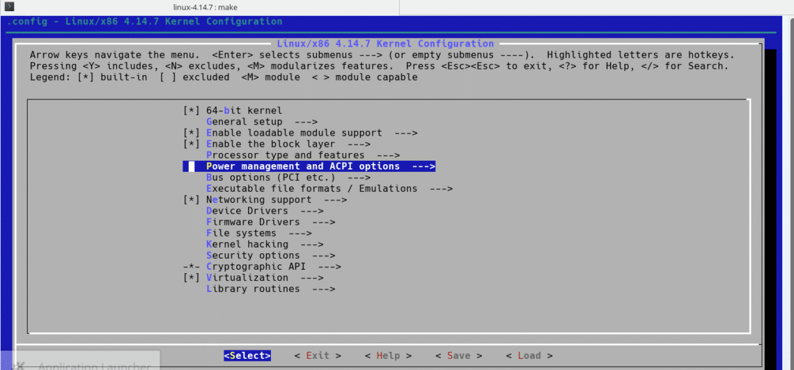Viewport: 794px width, 370px height.
Task: Toggle Enable the block layer checkbox
Action: point(192,144)
